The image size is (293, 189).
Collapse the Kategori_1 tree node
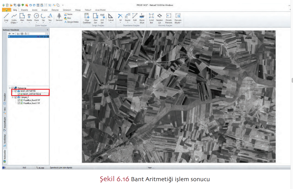12,97
